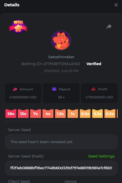Open Seed Settings link
The height and width of the screenshot is (183, 122).
[x=101, y=156]
